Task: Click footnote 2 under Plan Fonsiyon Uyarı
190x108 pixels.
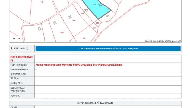Action: (x=11, y=60)
